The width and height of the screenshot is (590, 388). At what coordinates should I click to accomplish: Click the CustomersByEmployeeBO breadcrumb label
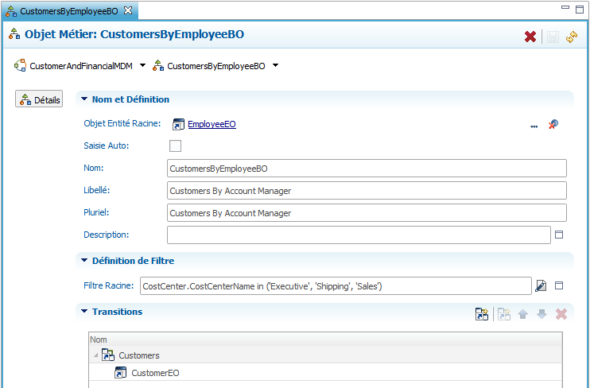tap(216, 66)
